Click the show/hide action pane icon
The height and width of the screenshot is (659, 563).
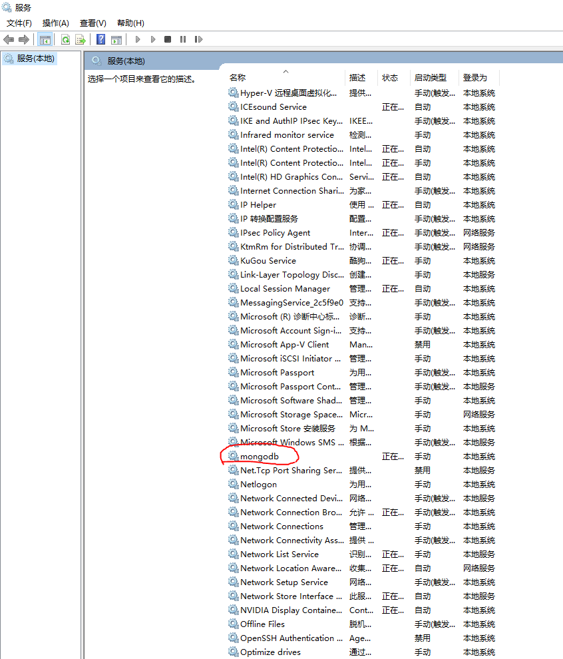(x=116, y=39)
